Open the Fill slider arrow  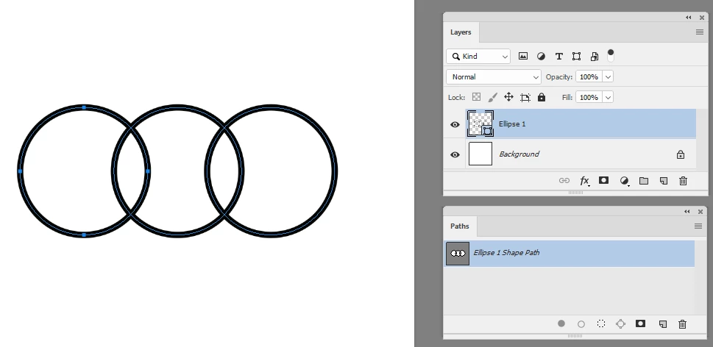[x=608, y=97]
